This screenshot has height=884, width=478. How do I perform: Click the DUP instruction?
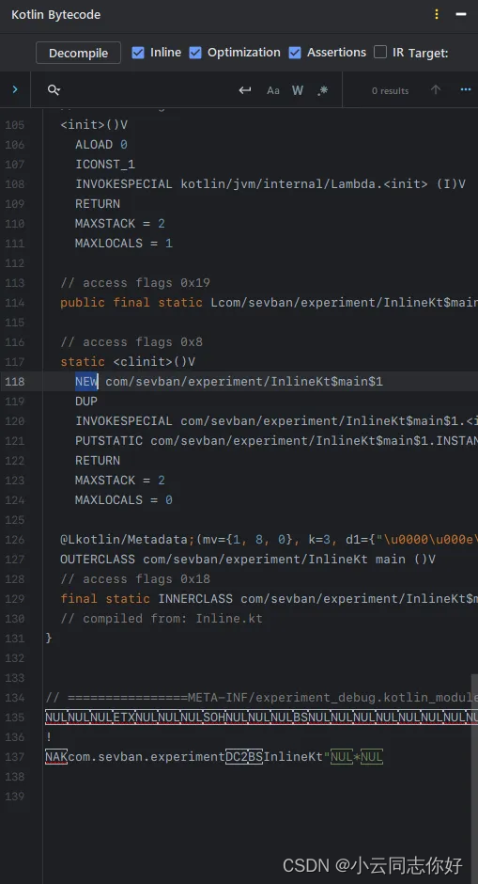[x=86, y=402]
